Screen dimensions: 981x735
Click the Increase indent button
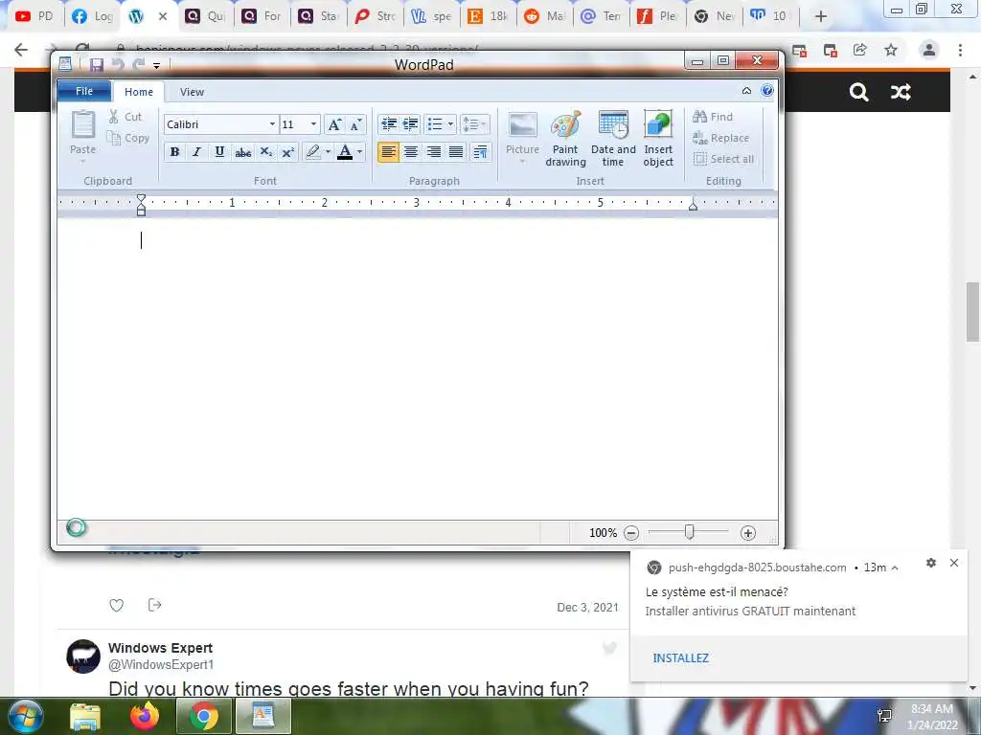click(x=410, y=124)
